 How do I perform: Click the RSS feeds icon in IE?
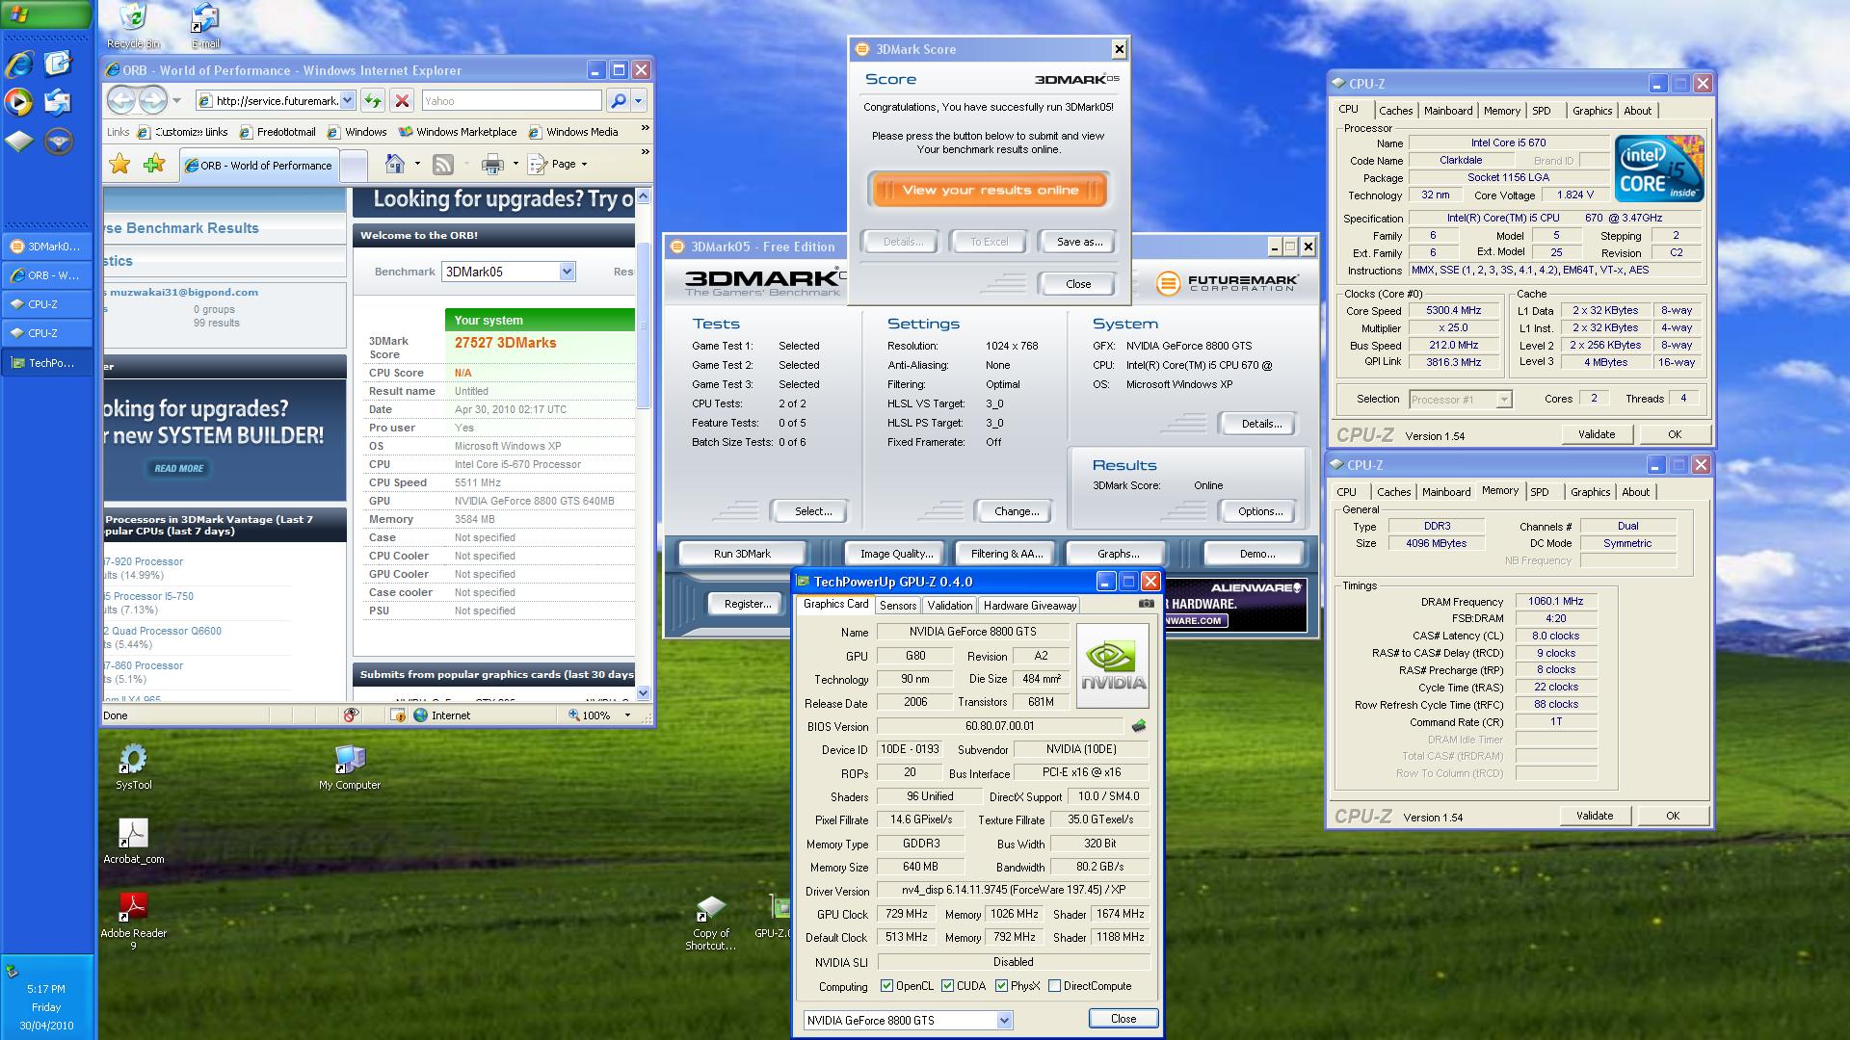point(443,165)
